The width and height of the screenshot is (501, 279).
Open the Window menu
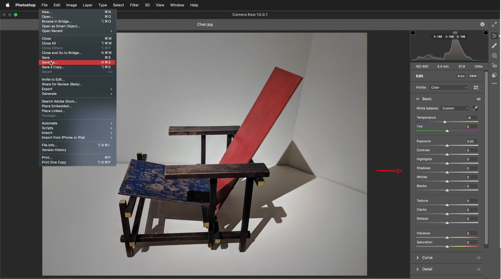point(177,5)
